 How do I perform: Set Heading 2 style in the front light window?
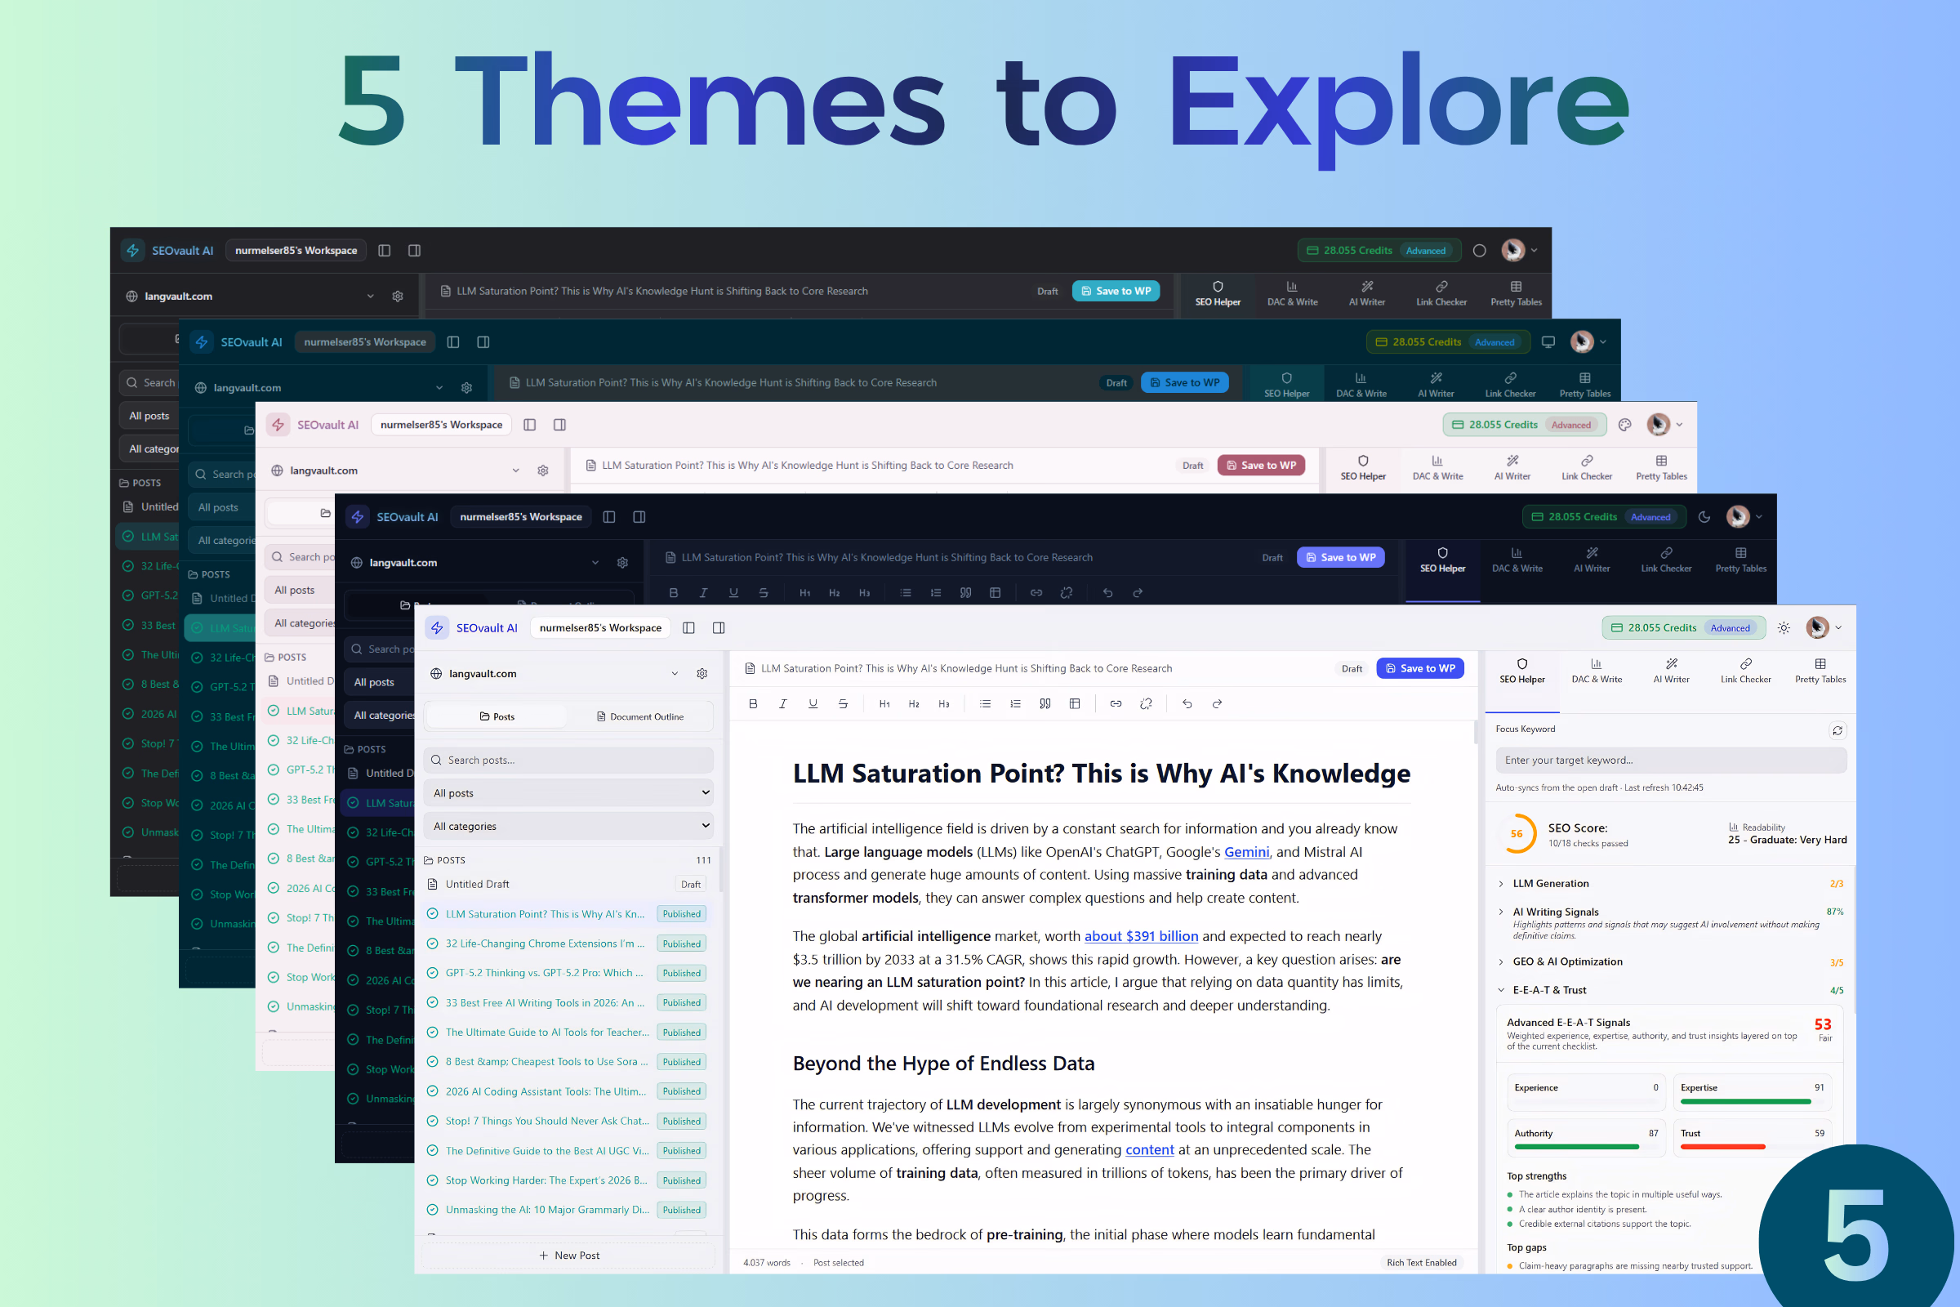[914, 703]
